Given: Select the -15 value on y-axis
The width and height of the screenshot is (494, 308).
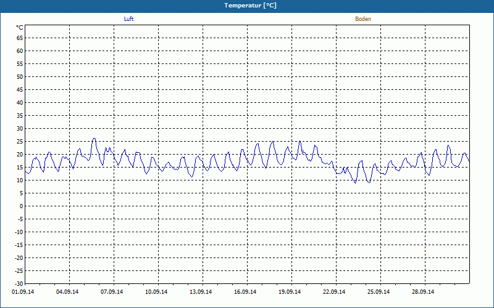Looking at the screenshot, I should (19, 245).
